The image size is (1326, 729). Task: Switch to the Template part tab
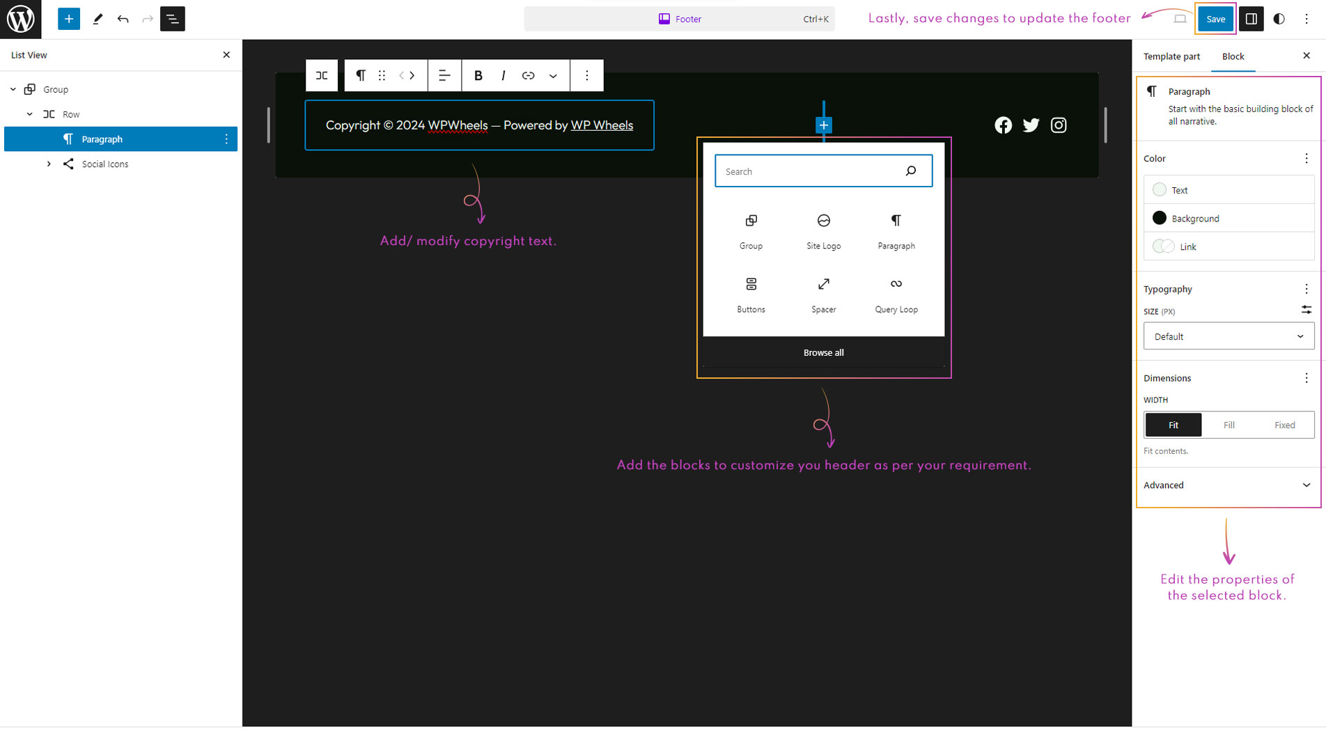1171,56
